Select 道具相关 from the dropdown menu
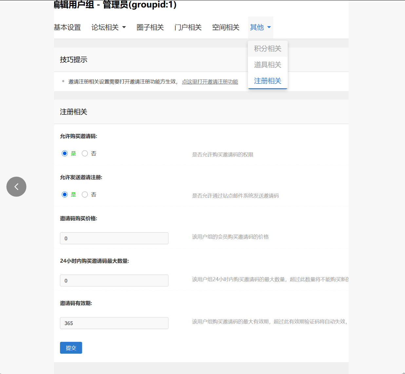The image size is (405, 374). coord(267,65)
